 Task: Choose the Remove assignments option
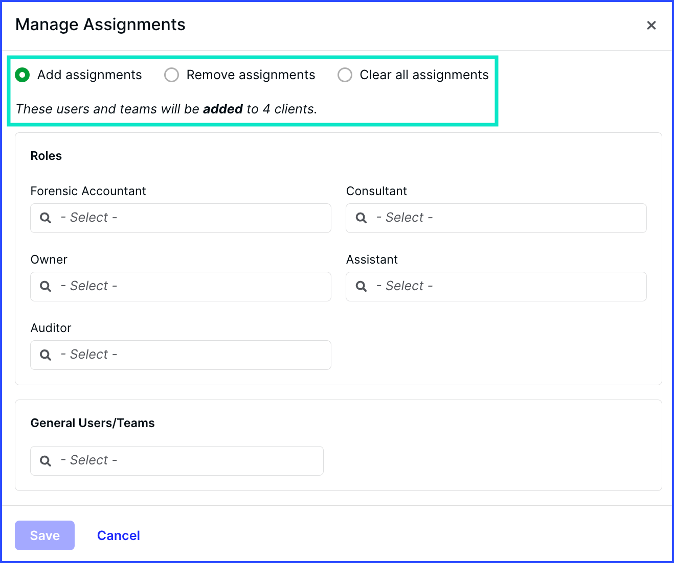tap(172, 75)
